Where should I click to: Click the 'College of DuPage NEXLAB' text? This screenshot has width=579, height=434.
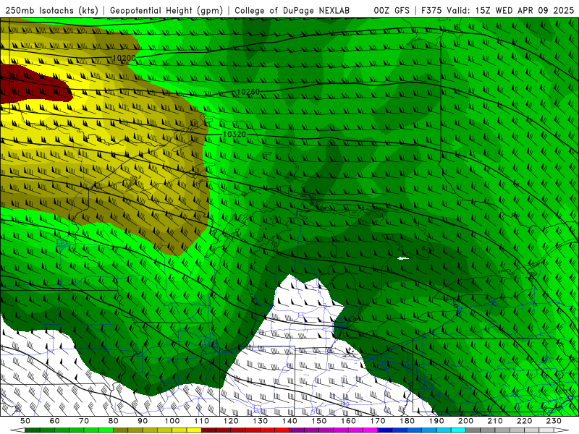(x=292, y=10)
